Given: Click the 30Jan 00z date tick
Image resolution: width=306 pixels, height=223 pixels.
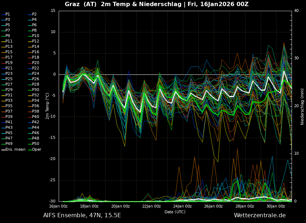Looking at the screenshot, I should click(x=276, y=206).
